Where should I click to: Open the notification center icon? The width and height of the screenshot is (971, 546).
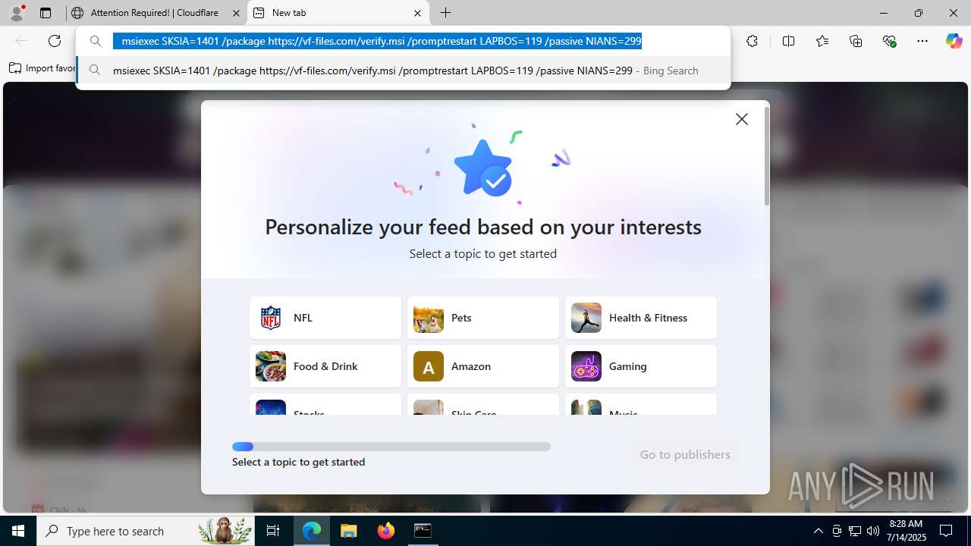coord(946,531)
